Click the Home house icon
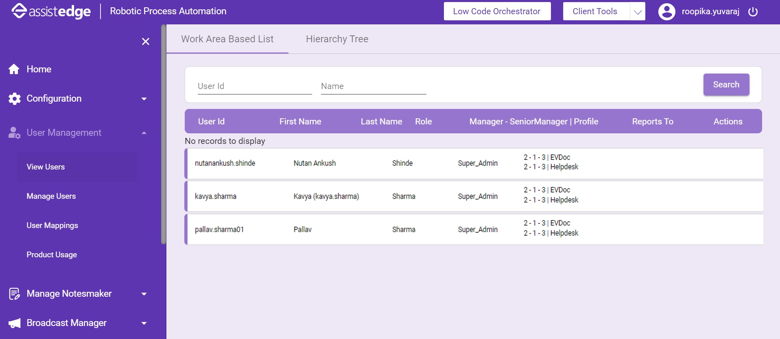The image size is (780, 339). click(x=14, y=69)
